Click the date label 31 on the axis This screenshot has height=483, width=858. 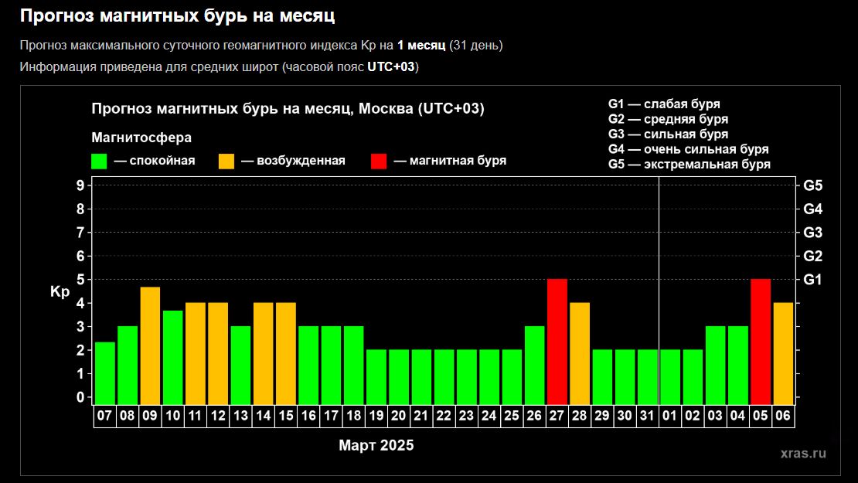(x=647, y=416)
